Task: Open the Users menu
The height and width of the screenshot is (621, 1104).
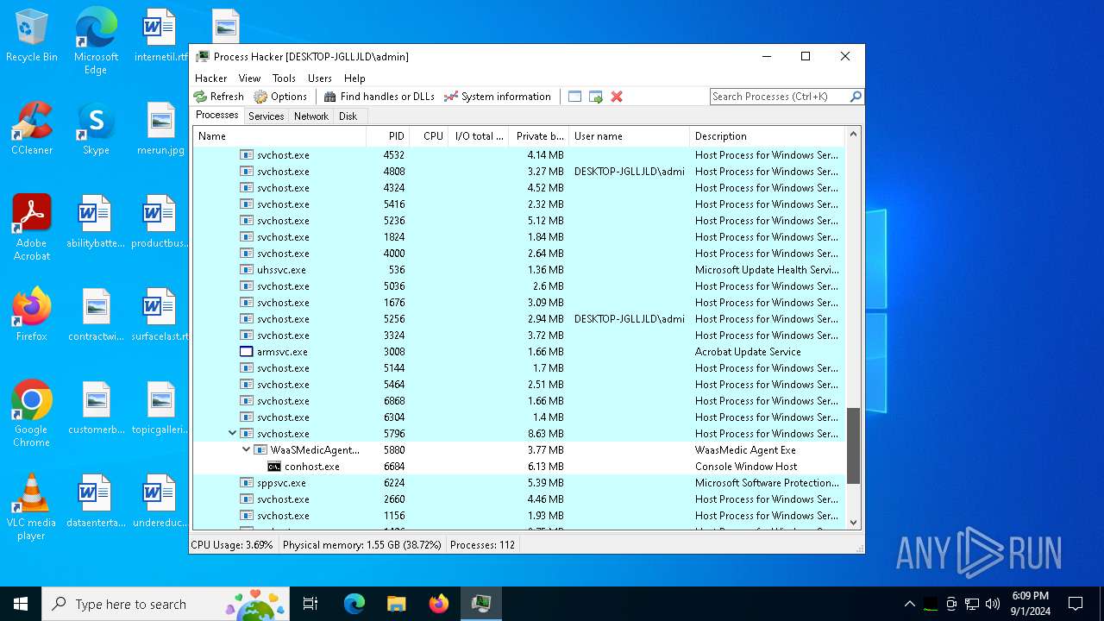Action: coord(320,78)
